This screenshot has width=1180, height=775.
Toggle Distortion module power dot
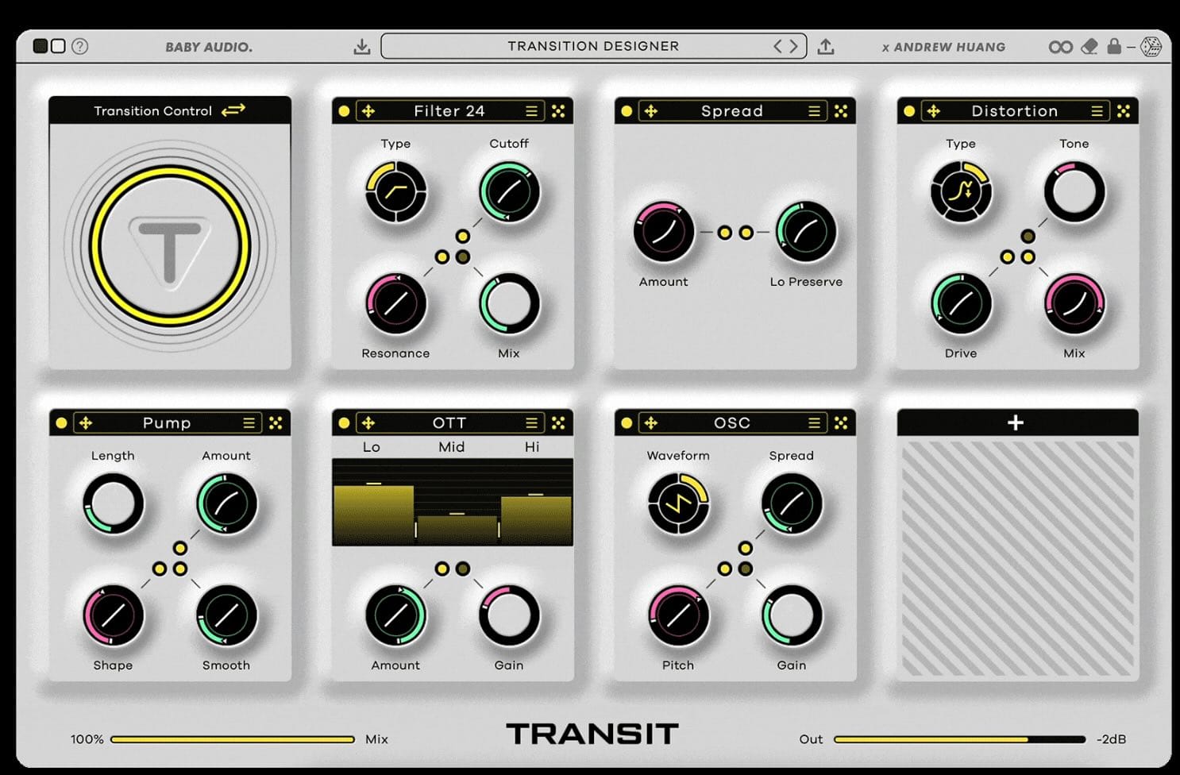click(909, 111)
